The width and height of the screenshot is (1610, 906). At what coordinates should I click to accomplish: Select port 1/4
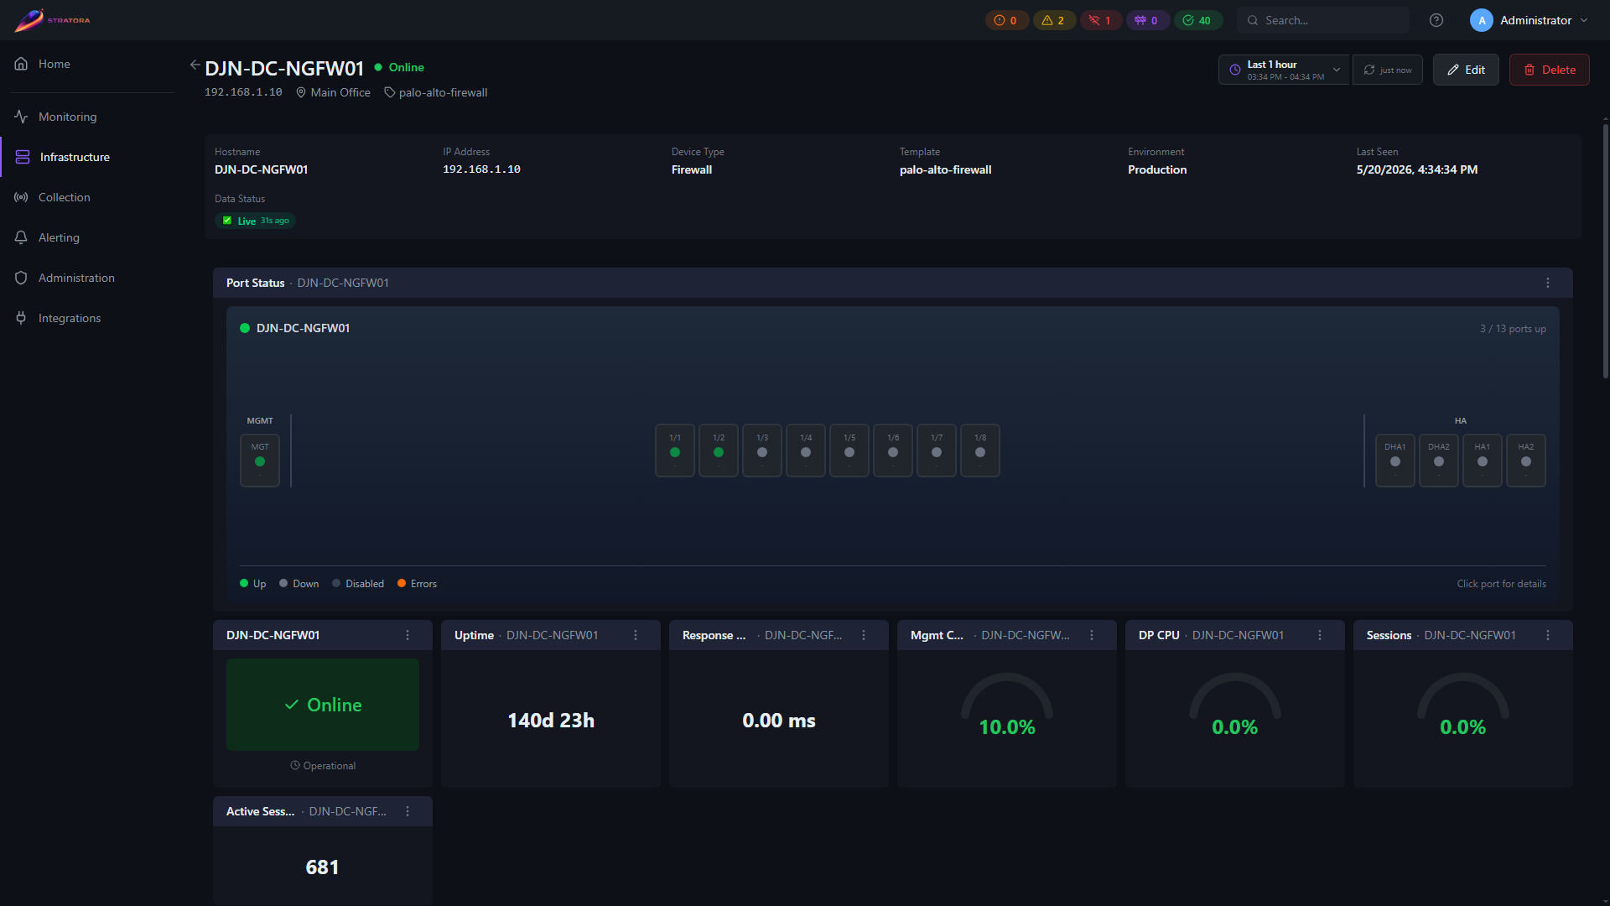coord(806,450)
